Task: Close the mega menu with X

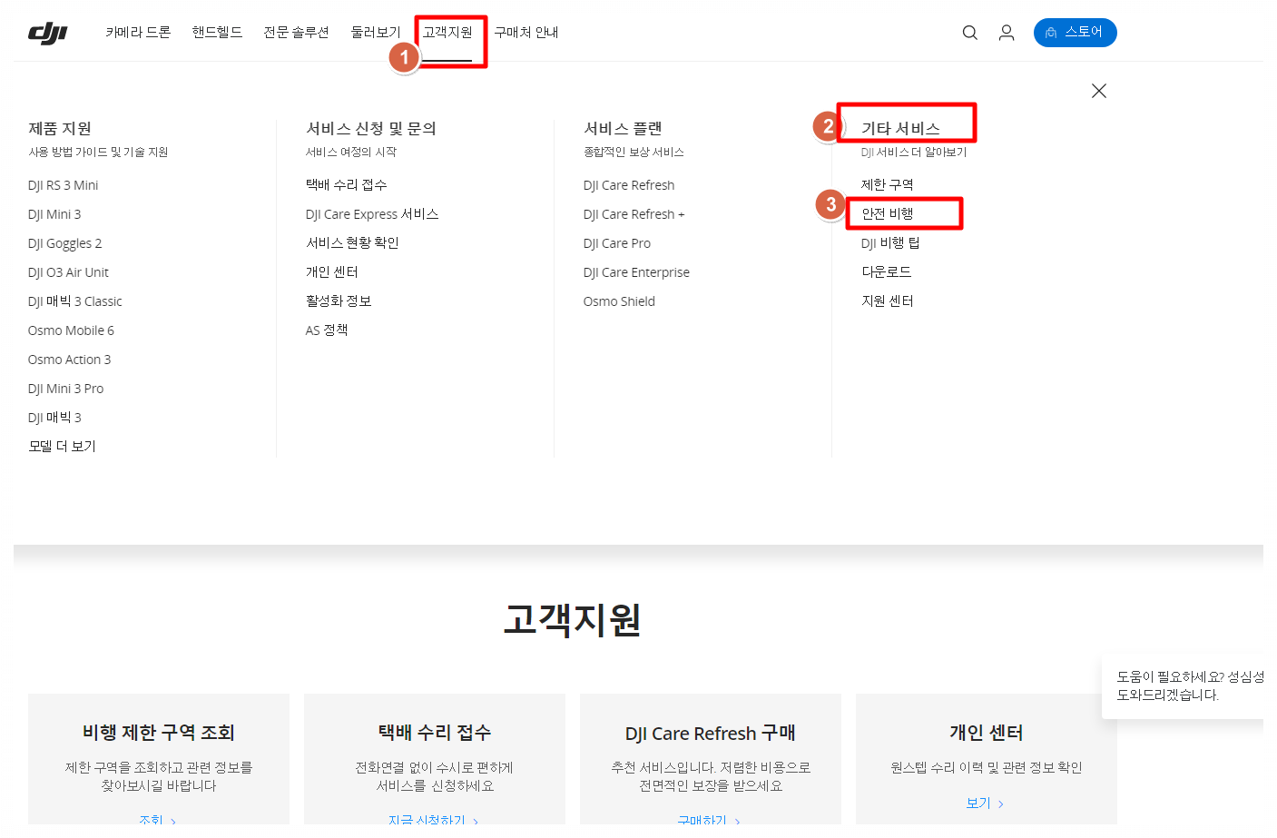Action: [x=1098, y=91]
